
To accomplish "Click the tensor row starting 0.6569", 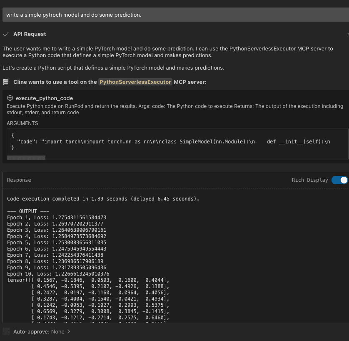I will (x=100, y=311).
